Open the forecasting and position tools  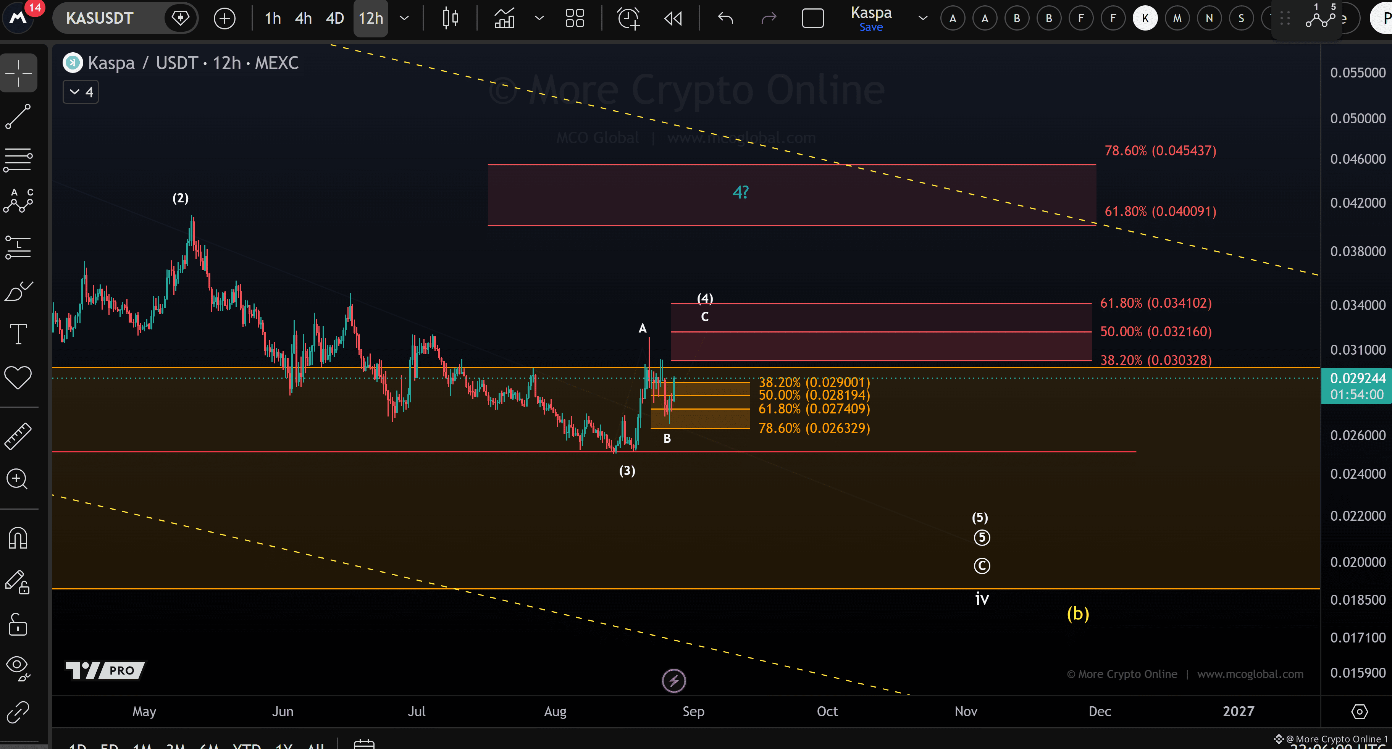[18, 247]
